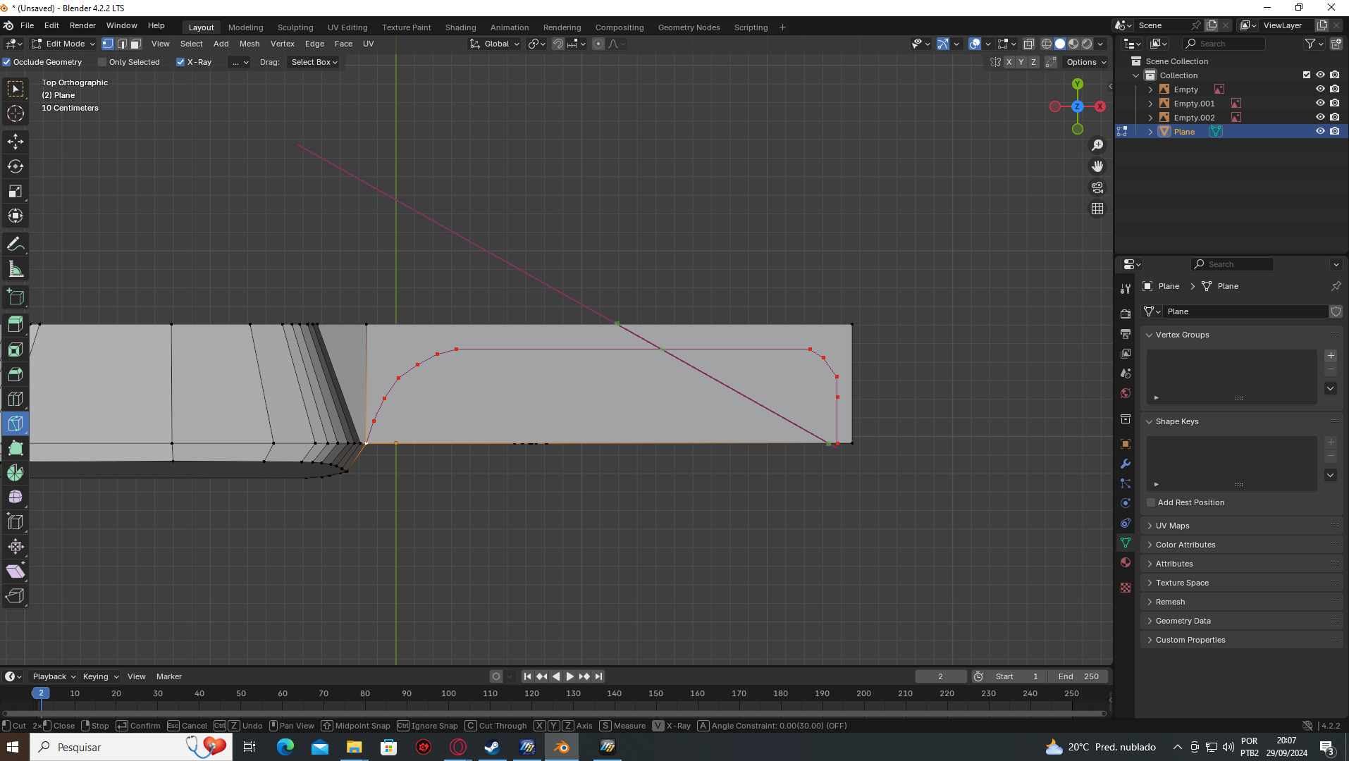Viewport: 1349px width, 761px height.
Task: Hide the Empty object in viewport
Action: (1320, 89)
